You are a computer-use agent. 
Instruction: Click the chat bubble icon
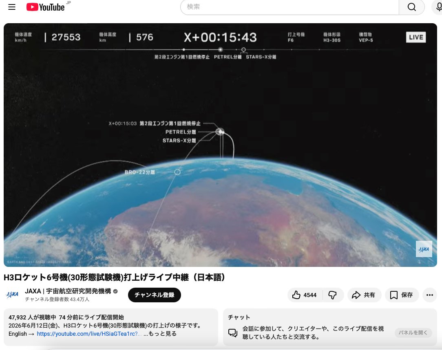233,333
